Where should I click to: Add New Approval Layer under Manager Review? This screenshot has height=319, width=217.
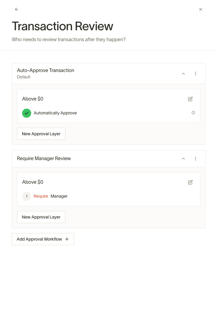pyautogui.click(x=41, y=217)
